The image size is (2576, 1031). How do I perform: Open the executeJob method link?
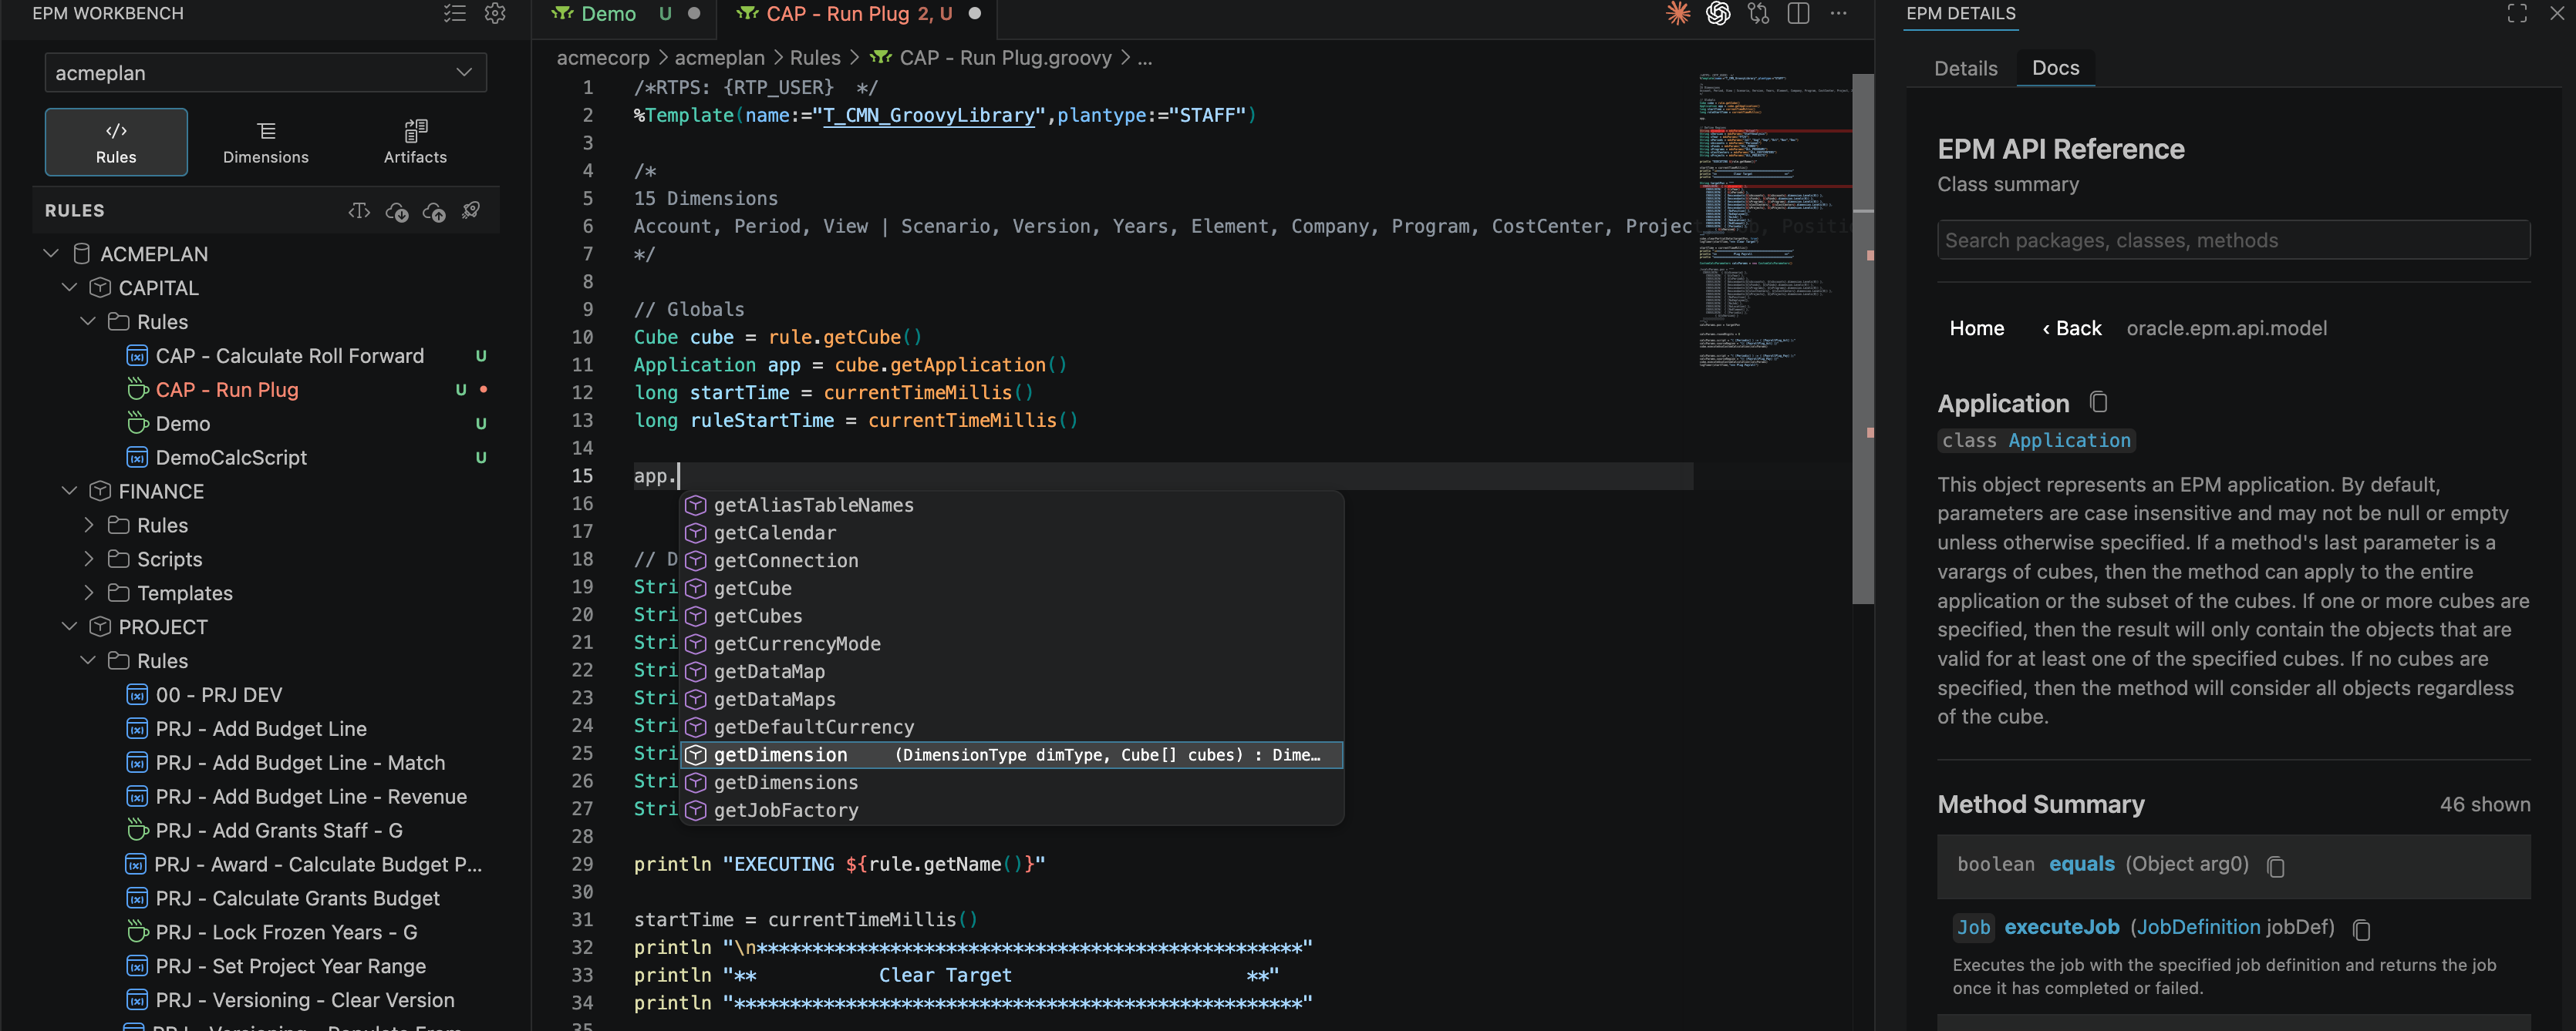(x=2061, y=927)
